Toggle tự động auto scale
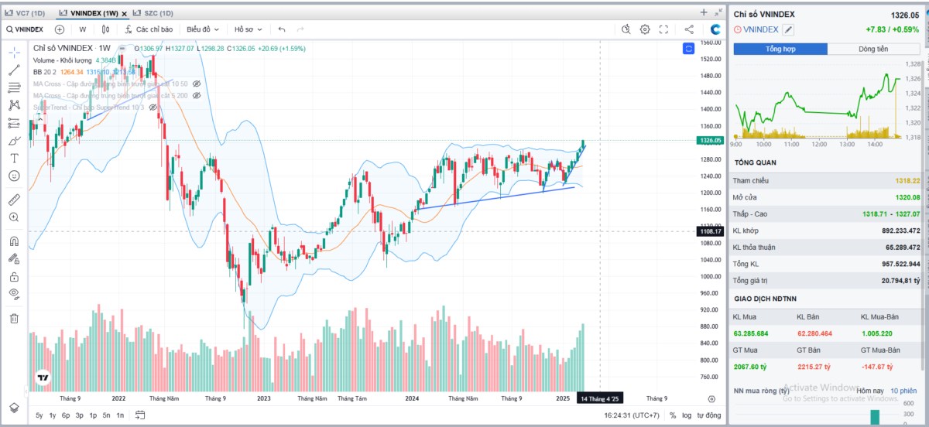929x427 pixels. [708, 415]
